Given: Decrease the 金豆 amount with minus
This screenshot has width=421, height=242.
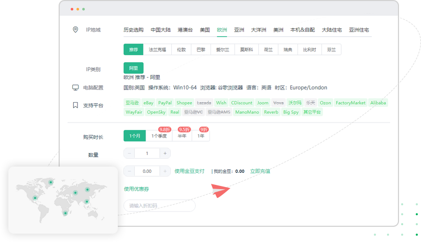Looking at the screenshot, I should (x=129, y=171).
